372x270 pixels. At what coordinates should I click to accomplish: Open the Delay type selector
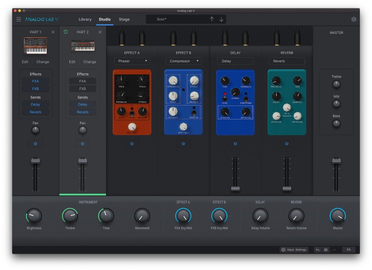[x=235, y=60]
